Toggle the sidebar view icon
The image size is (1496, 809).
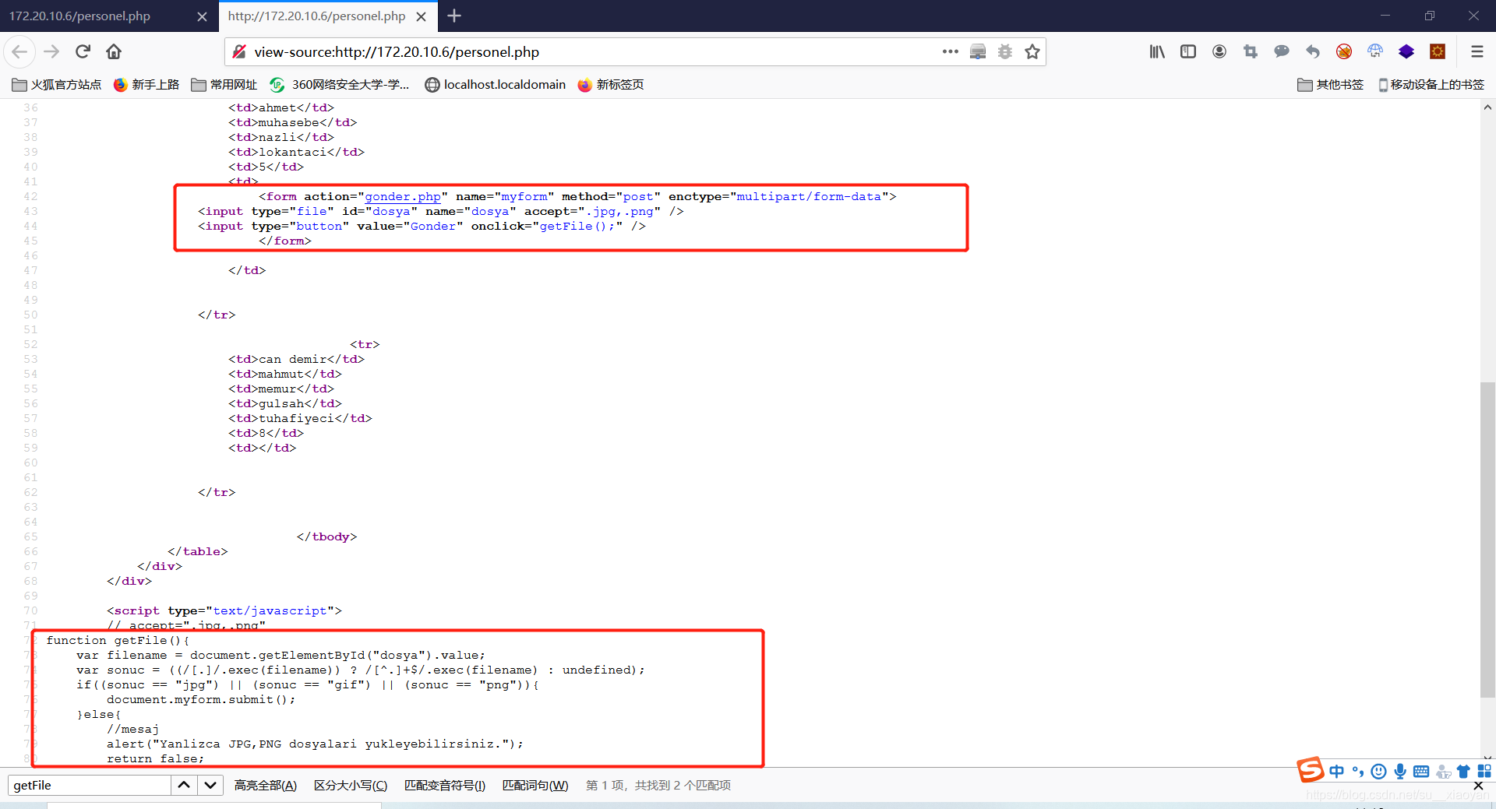click(x=1188, y=51)
